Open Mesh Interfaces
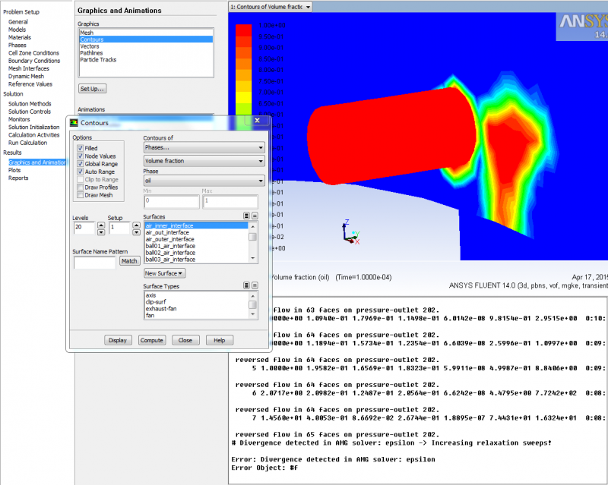This screenshot has height=485, width=608. point(29,68)
